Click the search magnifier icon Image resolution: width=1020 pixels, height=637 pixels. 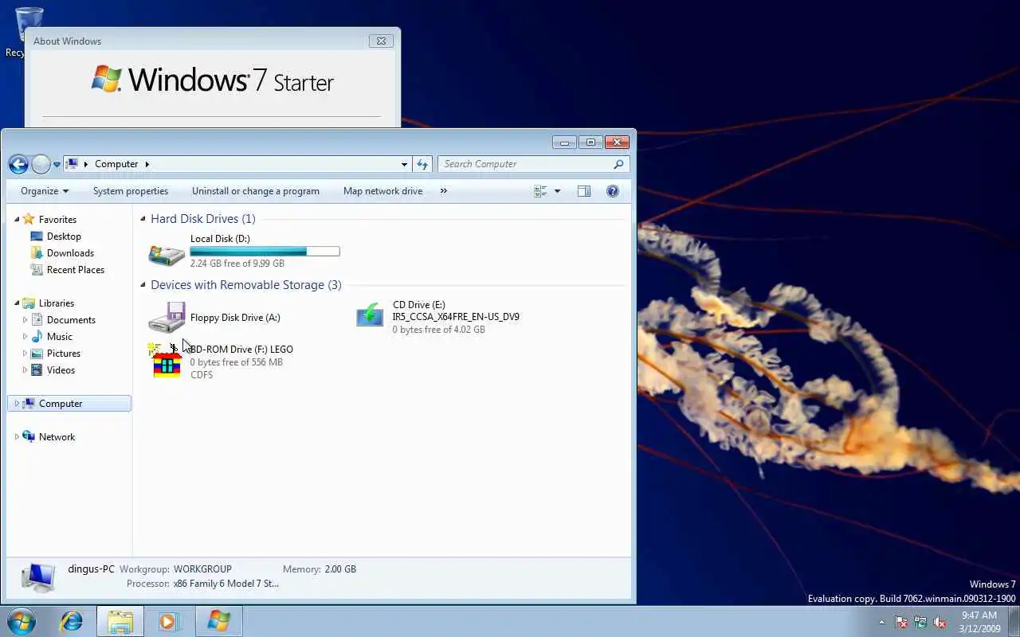(618, 164)
